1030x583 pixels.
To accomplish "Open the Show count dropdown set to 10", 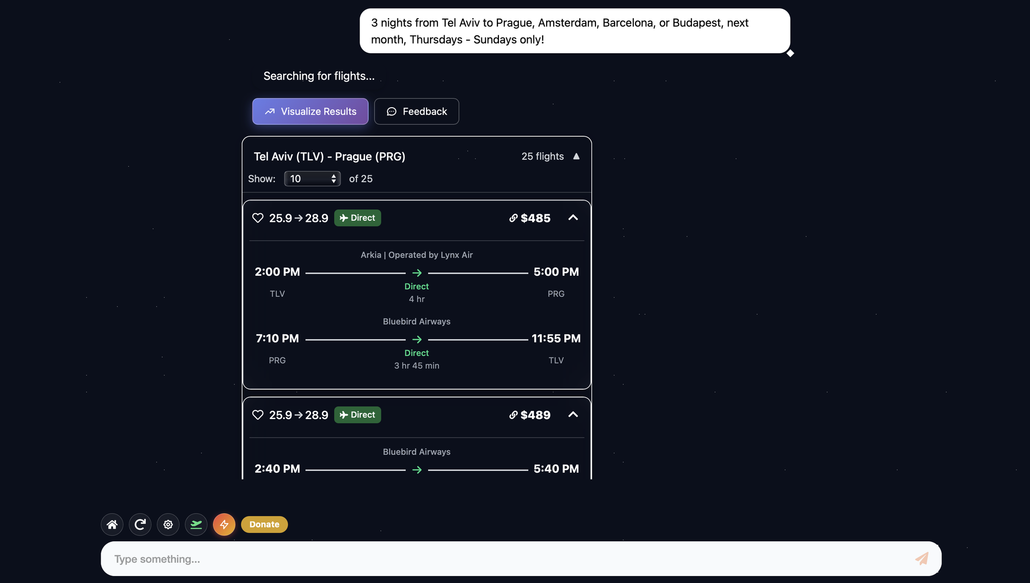I will click(x=312, y=179).
